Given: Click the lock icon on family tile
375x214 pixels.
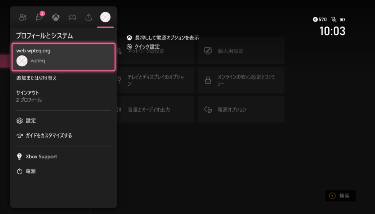Looking at the screenshot, I should [x=208, y=80].
